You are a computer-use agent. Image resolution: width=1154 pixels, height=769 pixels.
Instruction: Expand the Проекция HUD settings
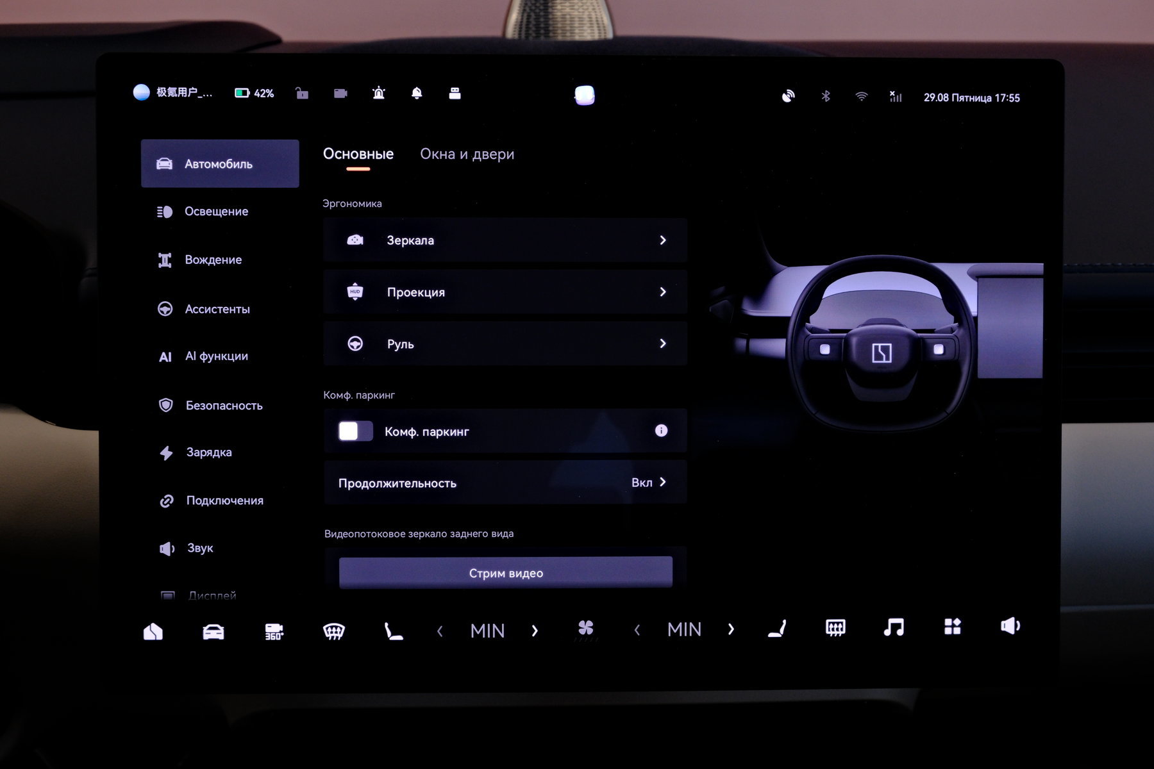click(x=505, y=292)
